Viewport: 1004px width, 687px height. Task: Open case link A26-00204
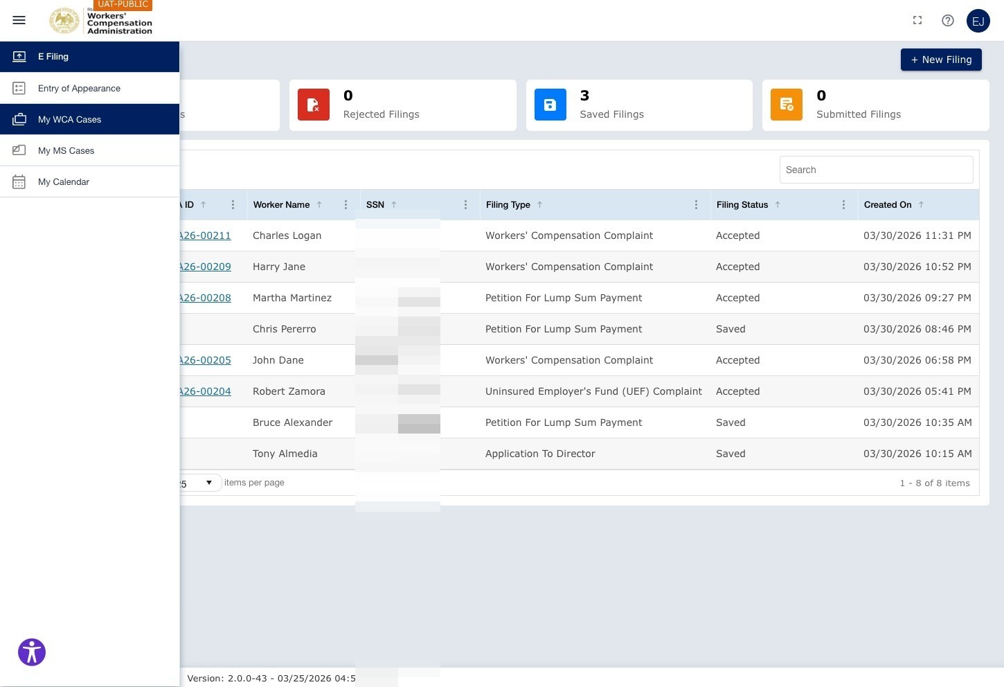(205, 391)
